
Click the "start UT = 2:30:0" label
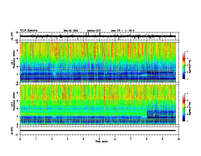coord(123,31)
